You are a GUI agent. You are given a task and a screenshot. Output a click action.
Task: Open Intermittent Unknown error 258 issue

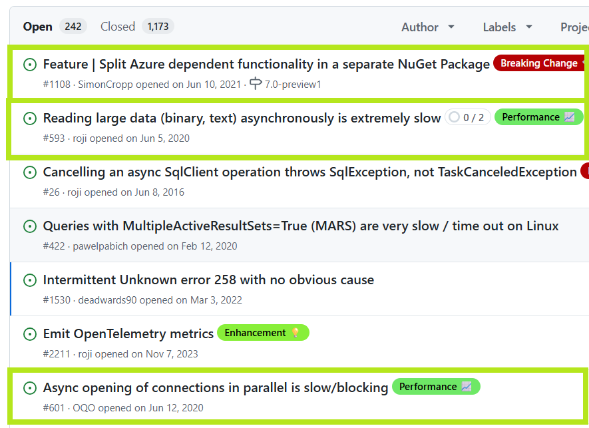(208, 280)
